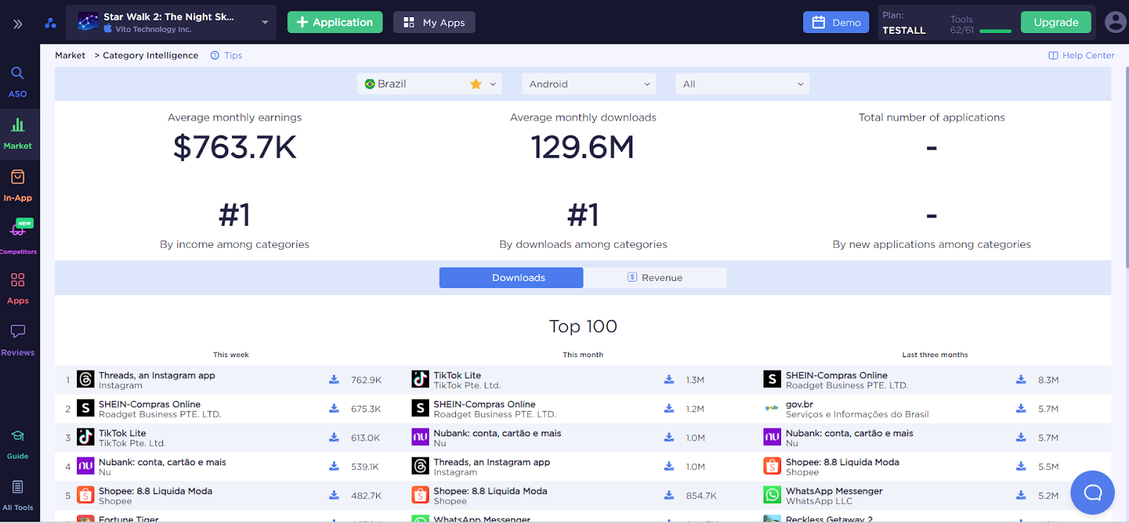Click TikTok Lite icon in This week

85,438
